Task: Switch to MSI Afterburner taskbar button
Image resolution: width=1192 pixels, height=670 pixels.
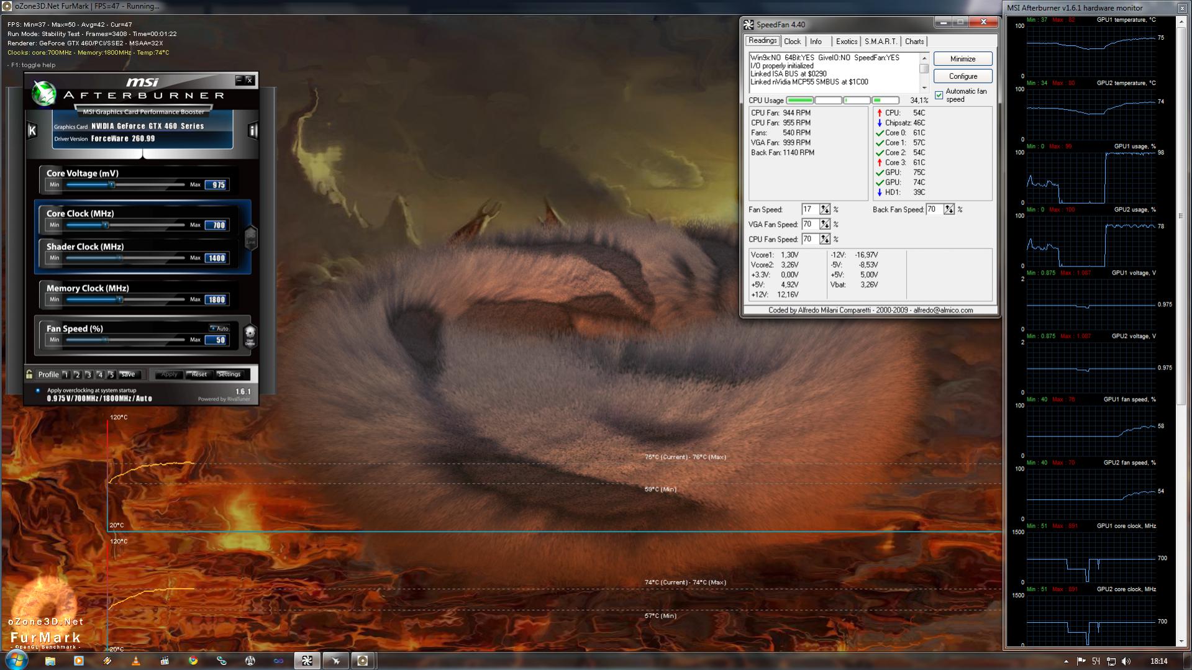Action: 335,661
